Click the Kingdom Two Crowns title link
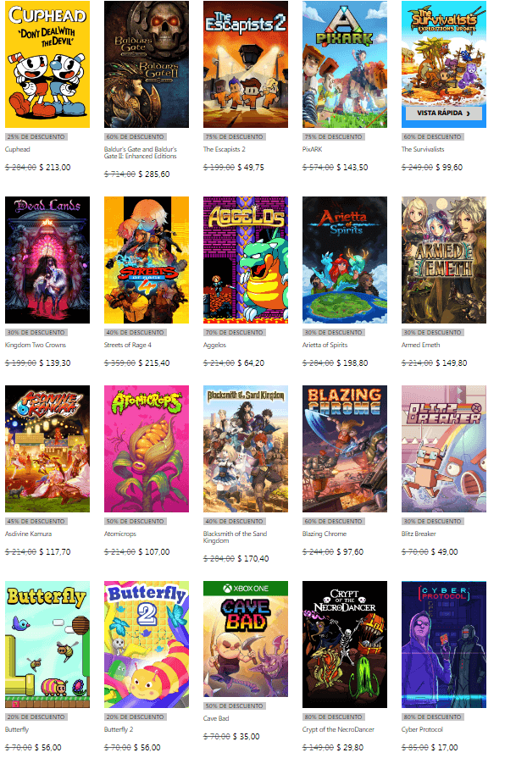 (x=36, y=346)
